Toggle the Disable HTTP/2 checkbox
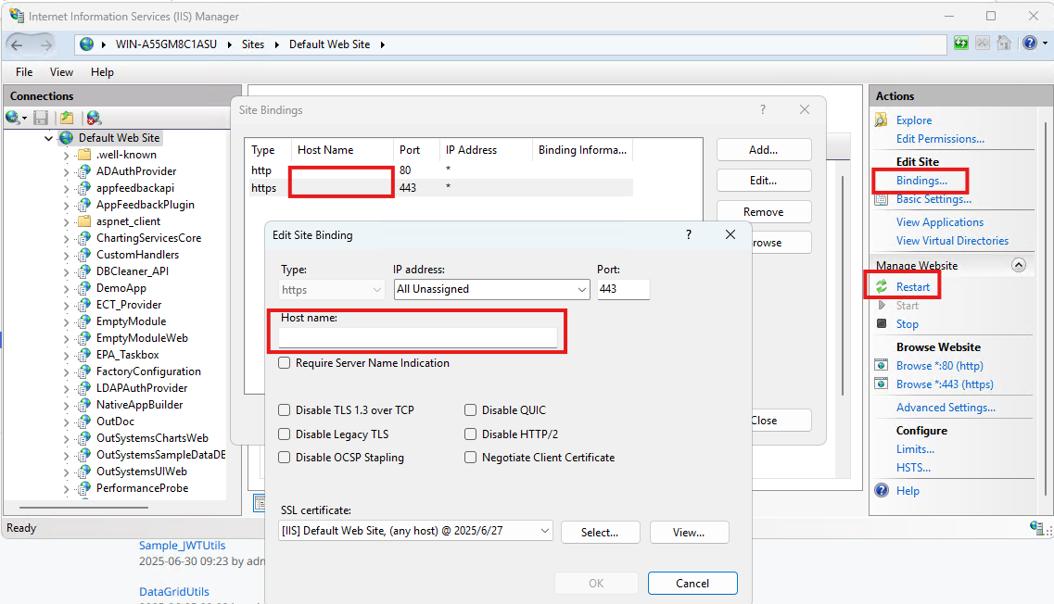This screenshot has width=1054, height=604. (x=471, y=434)
